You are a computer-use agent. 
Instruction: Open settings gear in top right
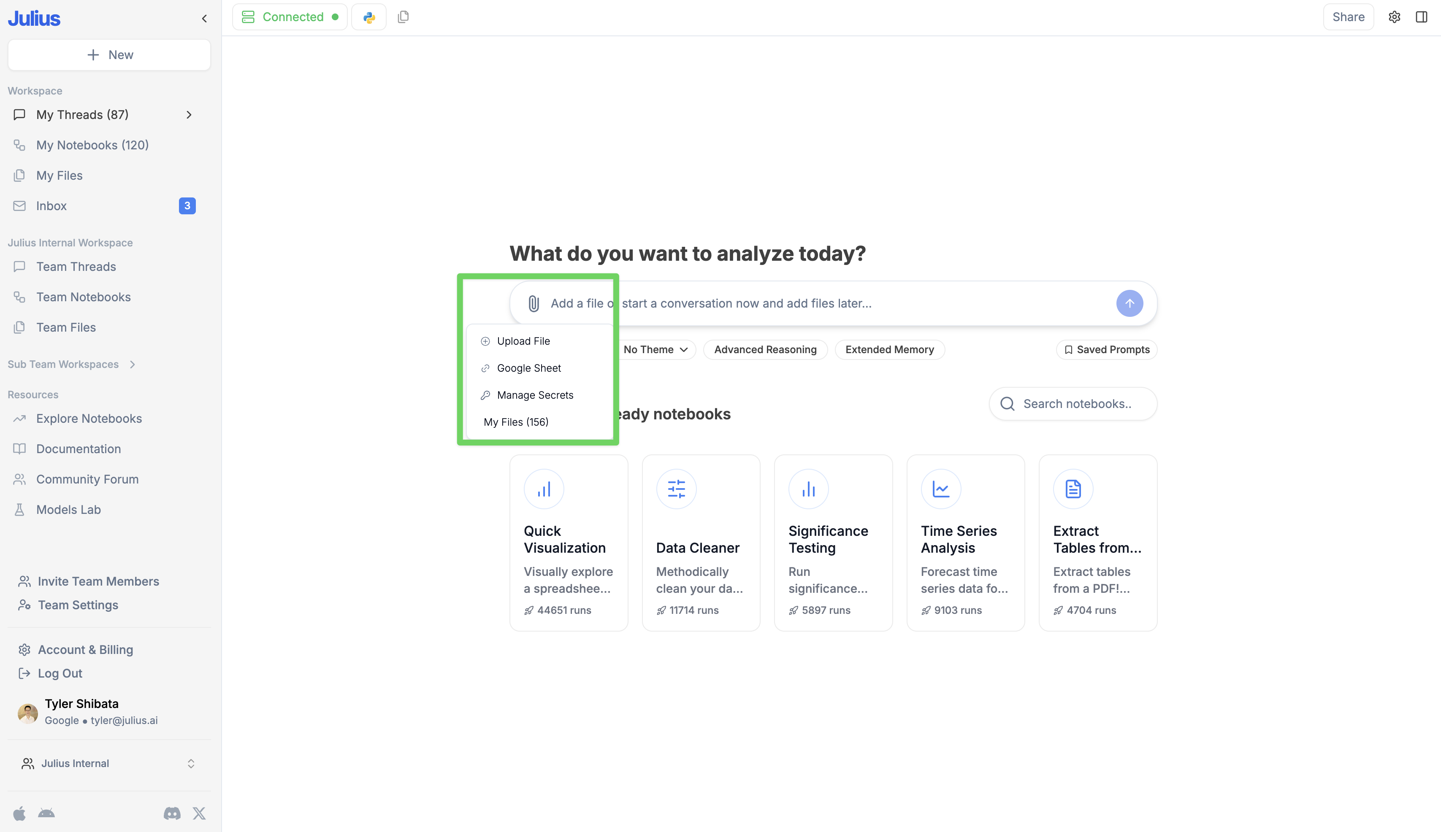(1394, 17)
